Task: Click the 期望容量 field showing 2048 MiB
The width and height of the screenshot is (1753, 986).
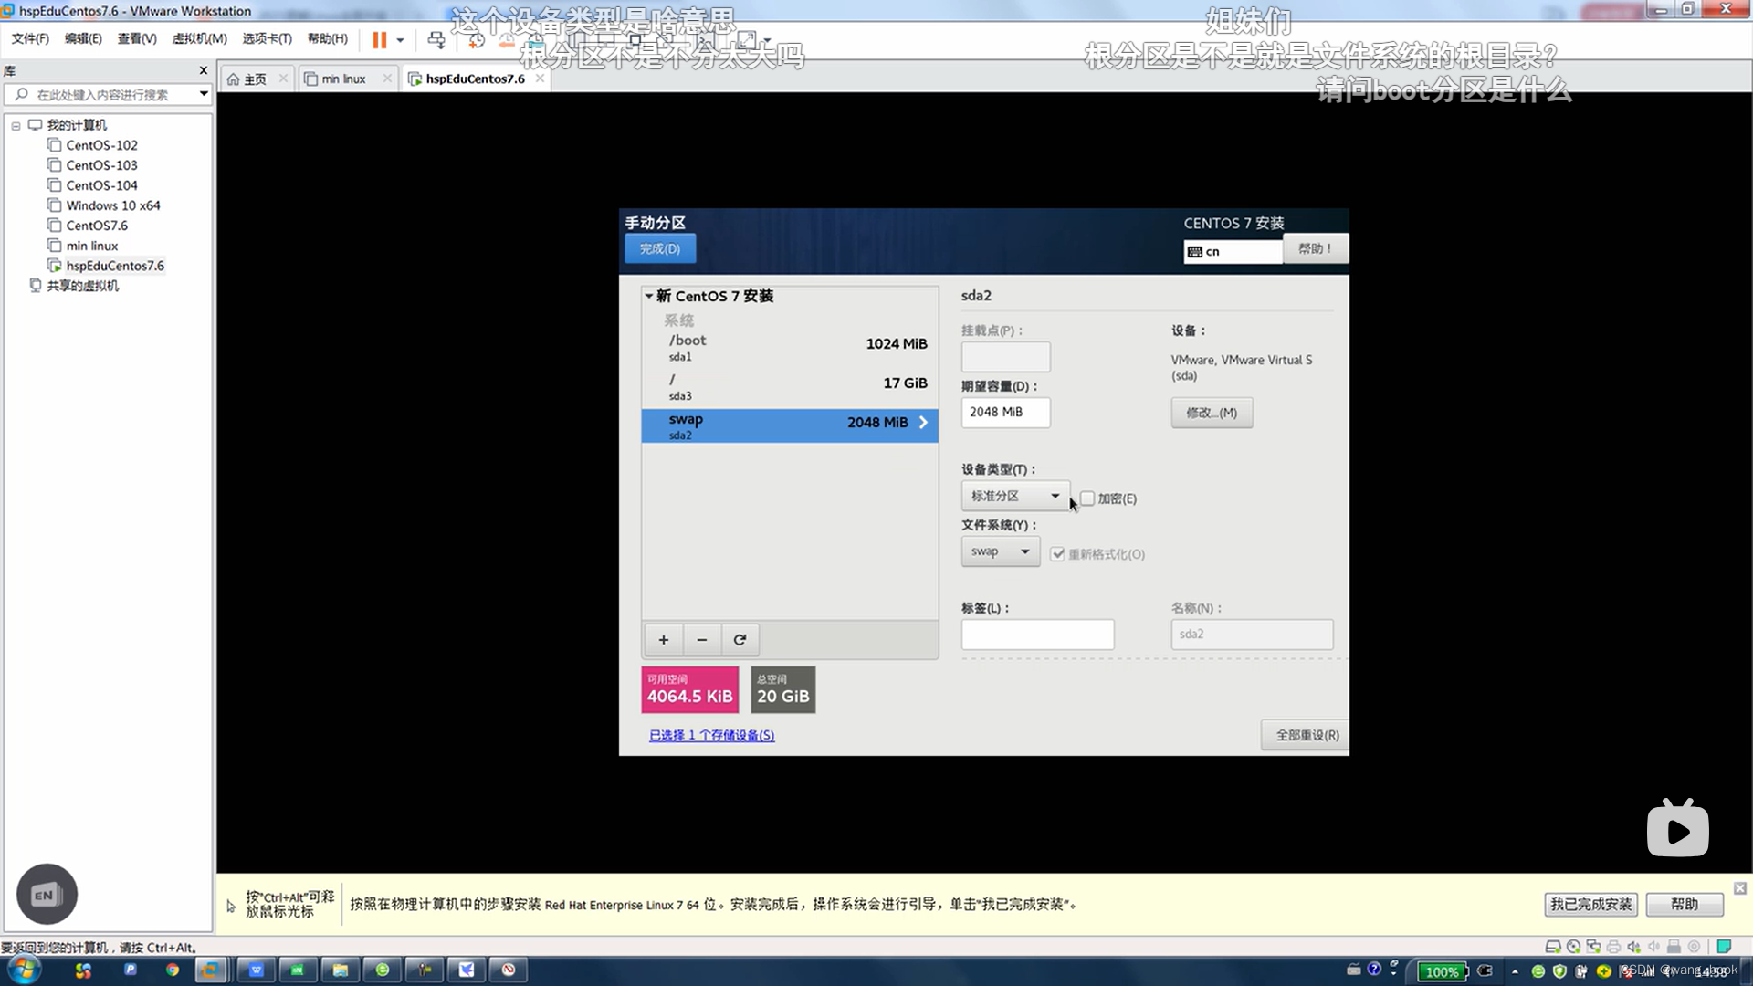Action: tap(1005, 412)
